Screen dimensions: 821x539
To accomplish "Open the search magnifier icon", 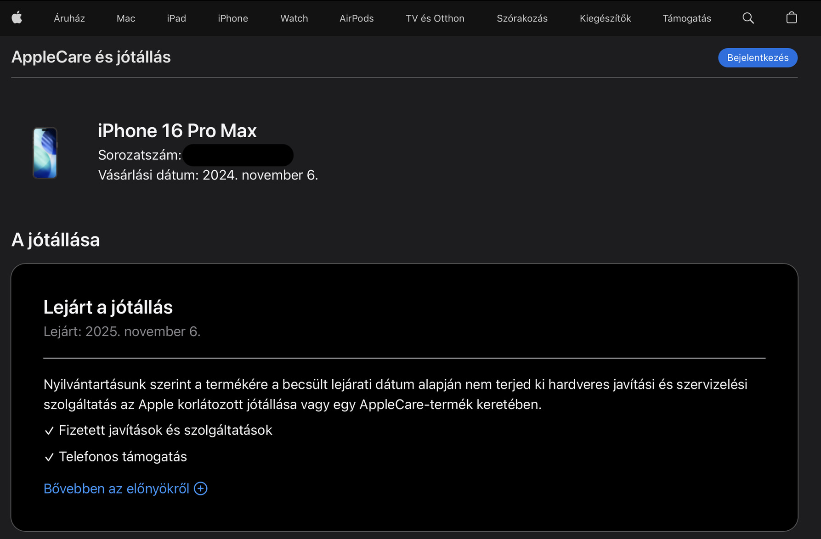I will 748,18.
